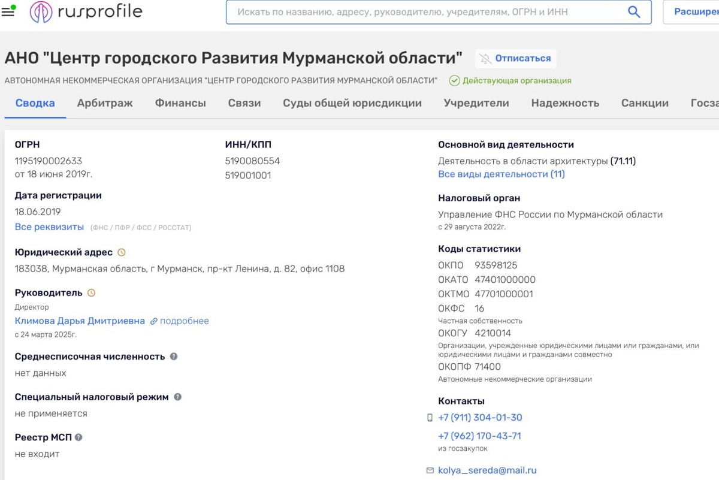Open Все реквизиты link
Image resolution: width=719 pixels, height=480 pixels.
pyautogui.click(x=49, y=227)
